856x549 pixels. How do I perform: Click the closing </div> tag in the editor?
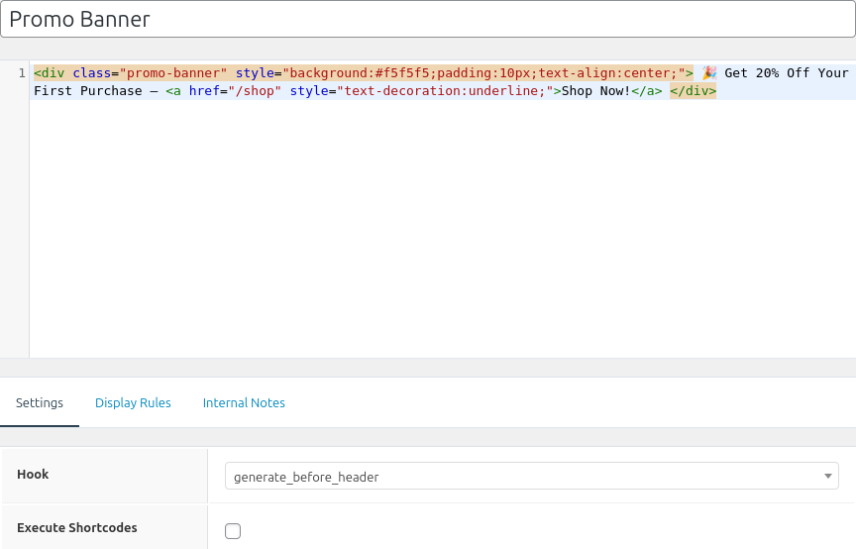(x=693, y=91)
